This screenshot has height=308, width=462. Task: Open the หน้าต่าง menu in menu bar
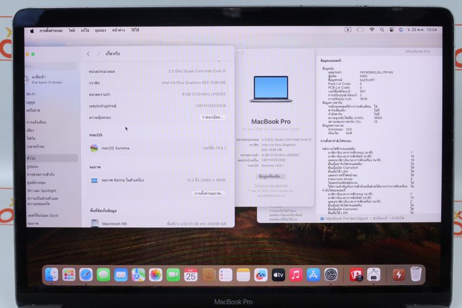118,30
